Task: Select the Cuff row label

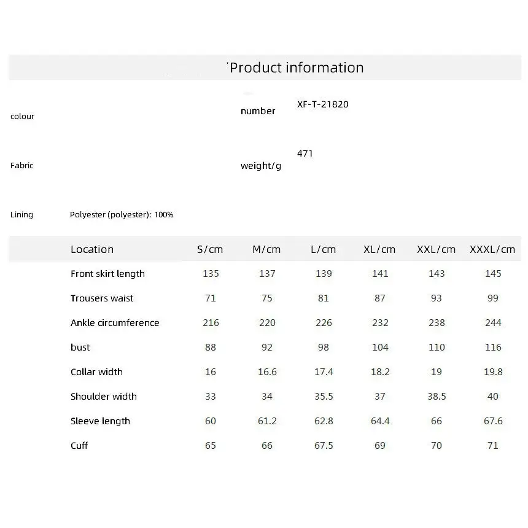Action: click(x=79, y=446)
